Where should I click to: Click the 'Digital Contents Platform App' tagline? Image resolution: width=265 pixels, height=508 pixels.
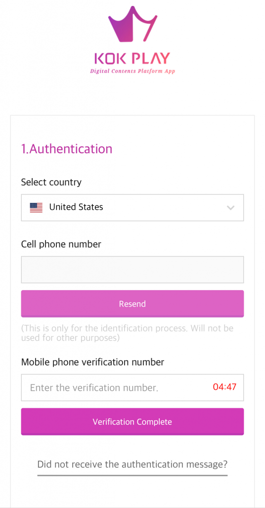point(132,71)
